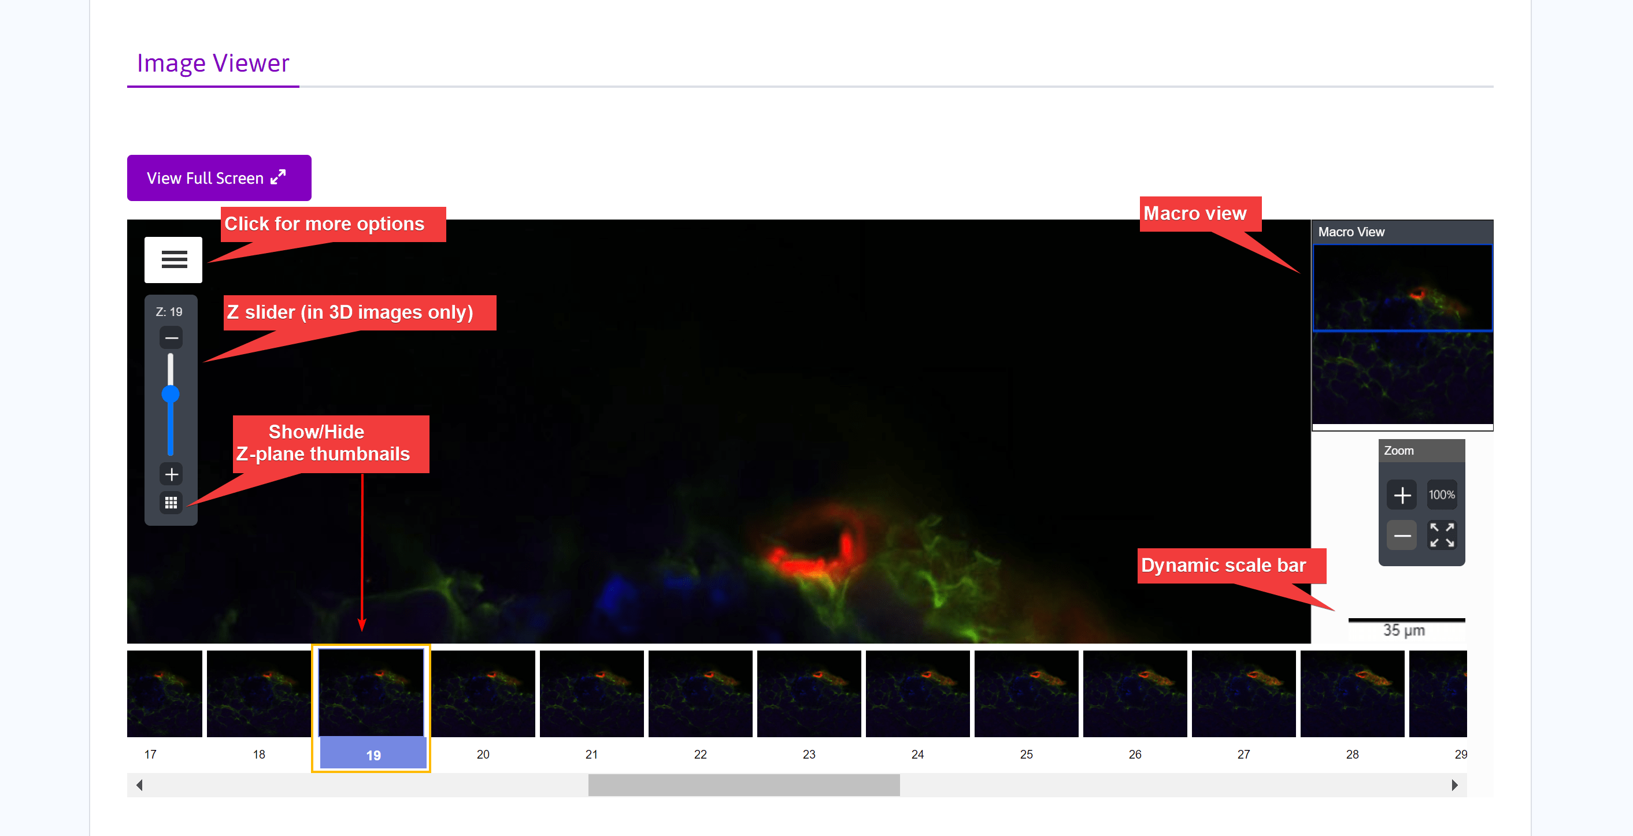The width and height of the screenshot is (1633, 836).
Task: Select the Image Viewer tab
Action: tap(213, 64)
